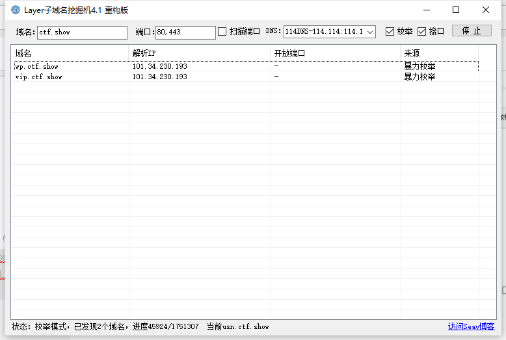Sort by the 解析IP column header
This screenshot has height=340, width=506.
200,53
